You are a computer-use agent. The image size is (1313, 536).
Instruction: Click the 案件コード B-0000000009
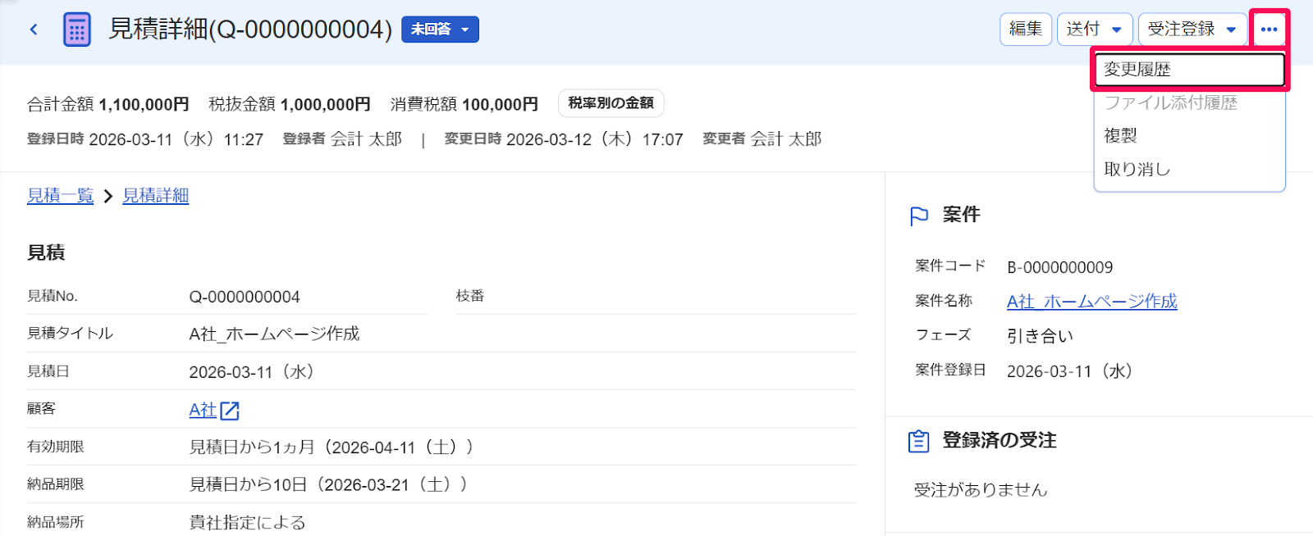(1060, 267)
